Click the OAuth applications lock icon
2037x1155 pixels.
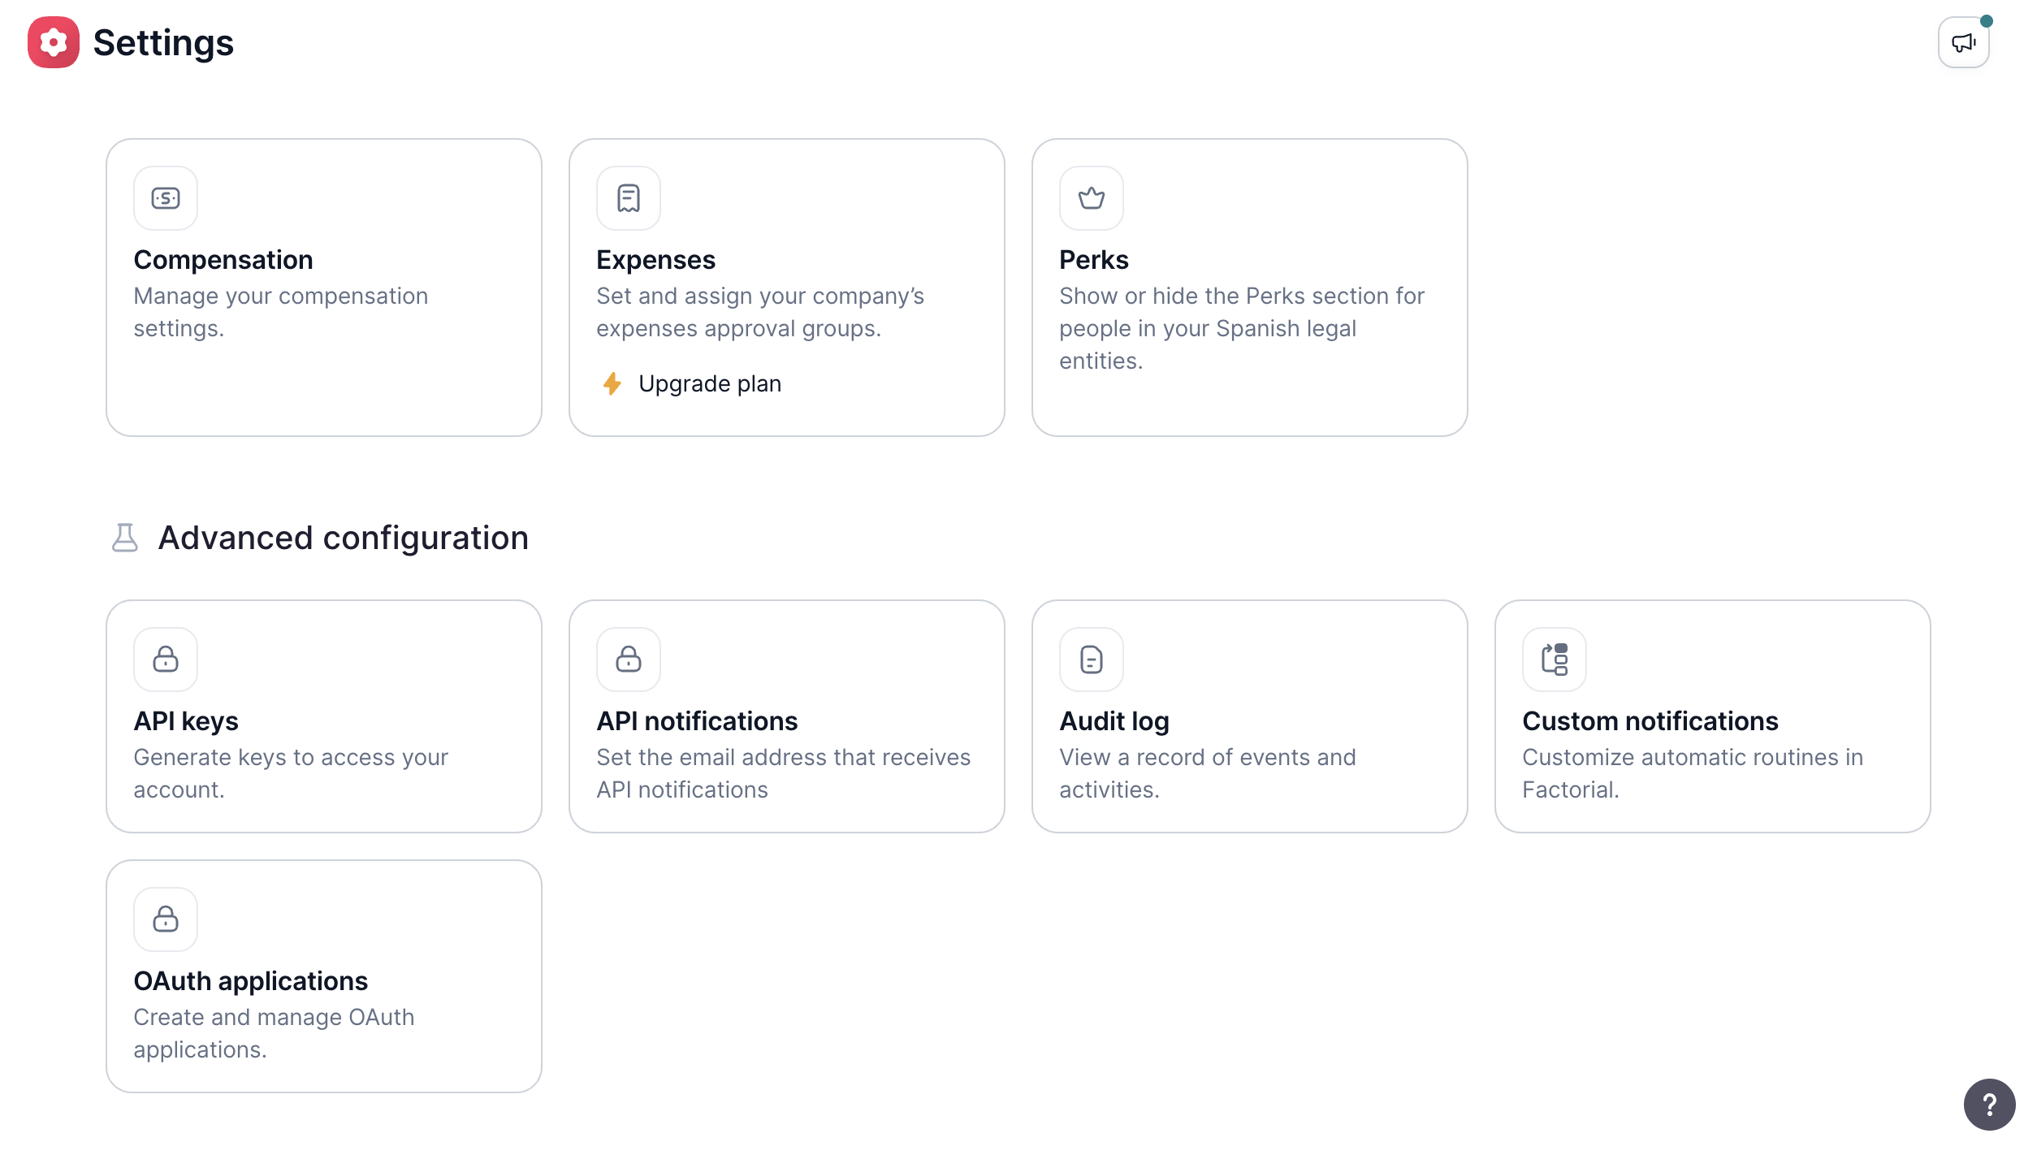click(x=166, y=919)
